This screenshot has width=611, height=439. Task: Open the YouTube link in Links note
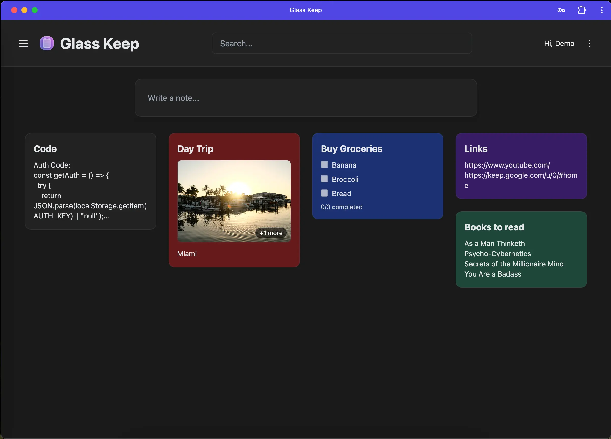tap(507, 165)
